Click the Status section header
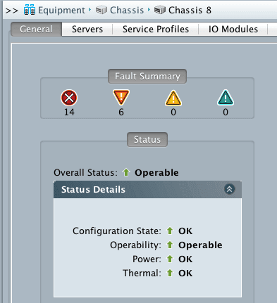This screenshot has height=303, width=277. tap(147, 139)
